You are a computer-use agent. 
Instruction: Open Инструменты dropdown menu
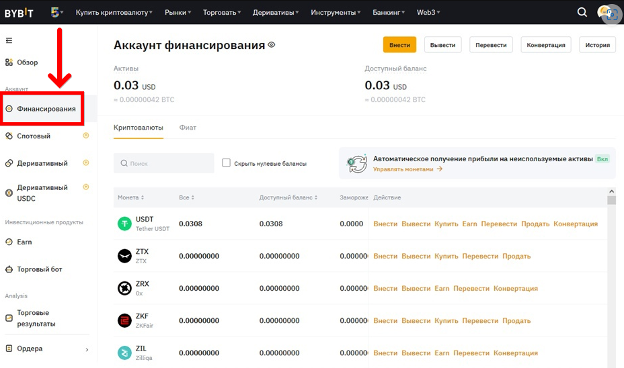[336, 12]
